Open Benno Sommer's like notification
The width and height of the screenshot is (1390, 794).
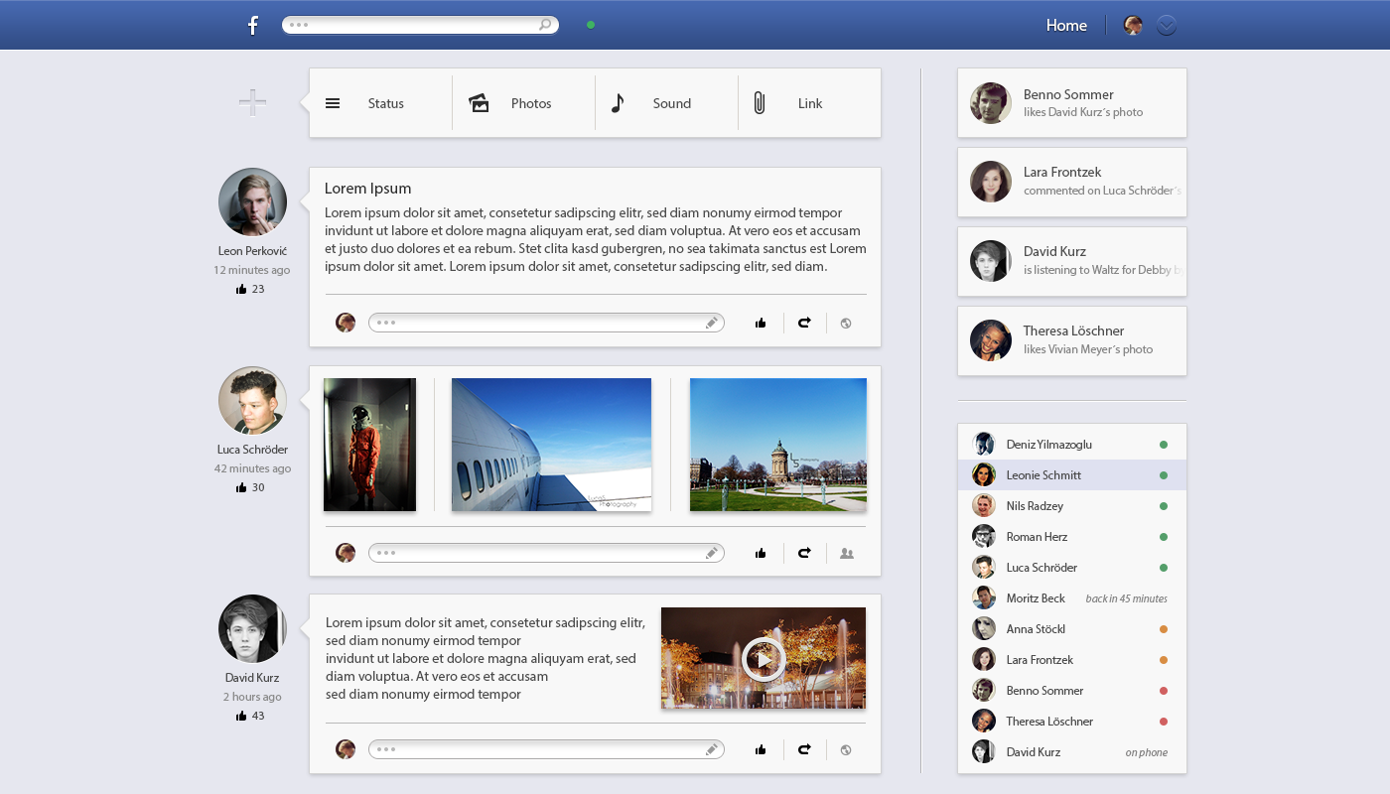(x=1071, y=103)
